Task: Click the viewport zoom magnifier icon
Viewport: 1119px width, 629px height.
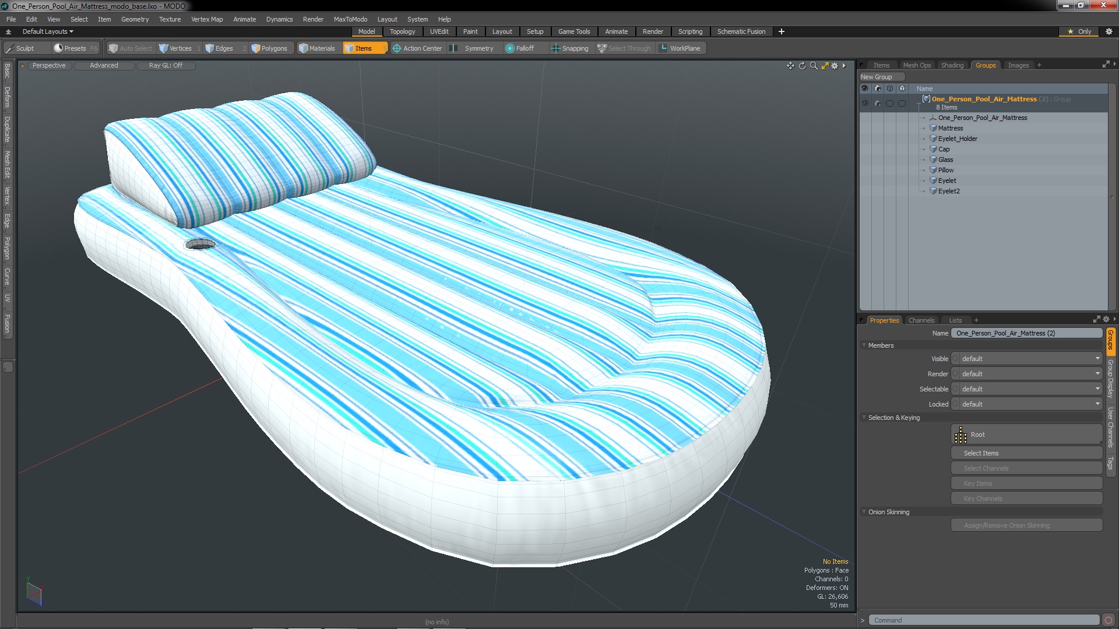Action: [814, 66]
